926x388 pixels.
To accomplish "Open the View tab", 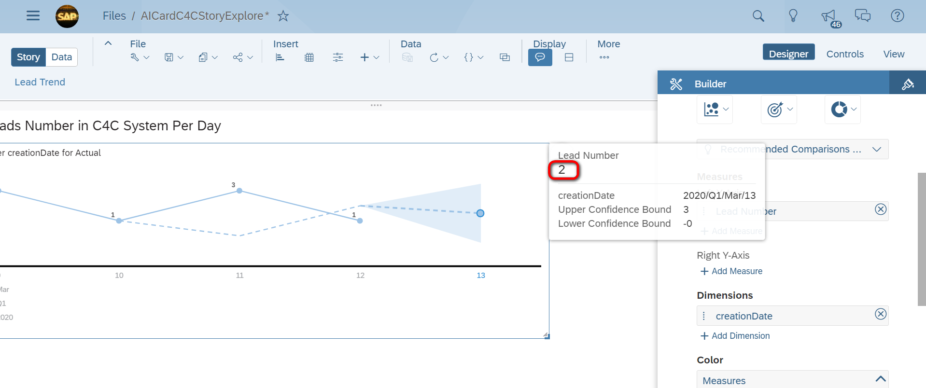I will (894, 54).
